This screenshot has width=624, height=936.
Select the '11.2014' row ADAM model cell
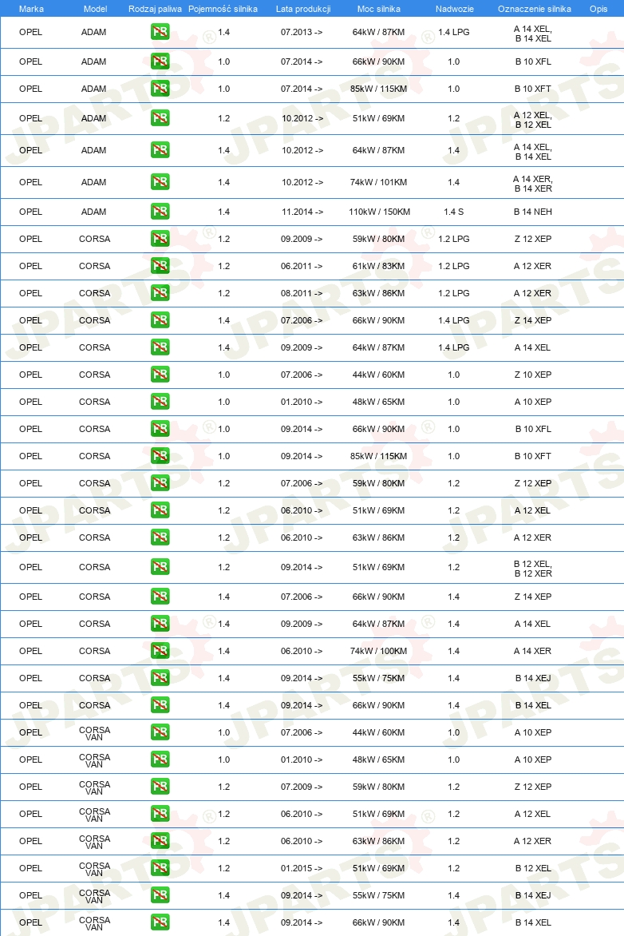pyautogui.click(x=93, y=212)
